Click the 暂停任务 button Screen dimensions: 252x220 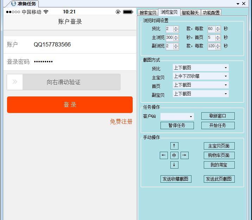pyautogui.click(x=177, y=125)
